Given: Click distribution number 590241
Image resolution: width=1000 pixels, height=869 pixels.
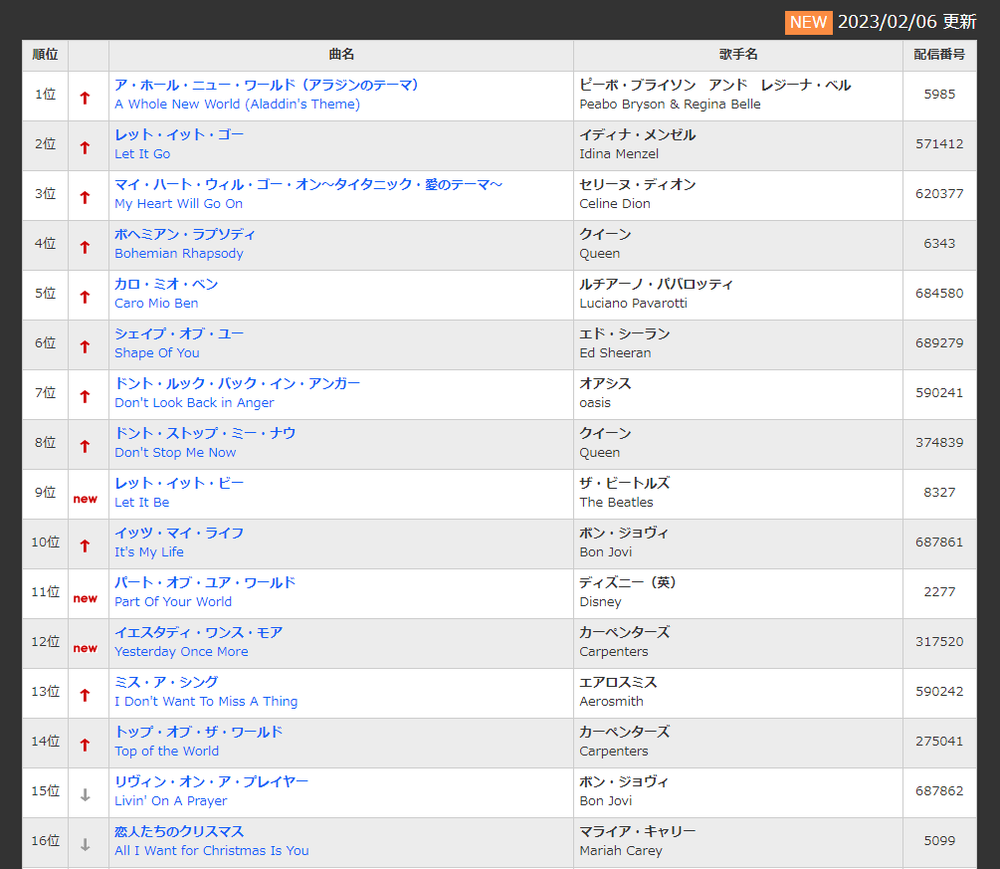Looking at the screenshot, I should [x=939, y=393].
